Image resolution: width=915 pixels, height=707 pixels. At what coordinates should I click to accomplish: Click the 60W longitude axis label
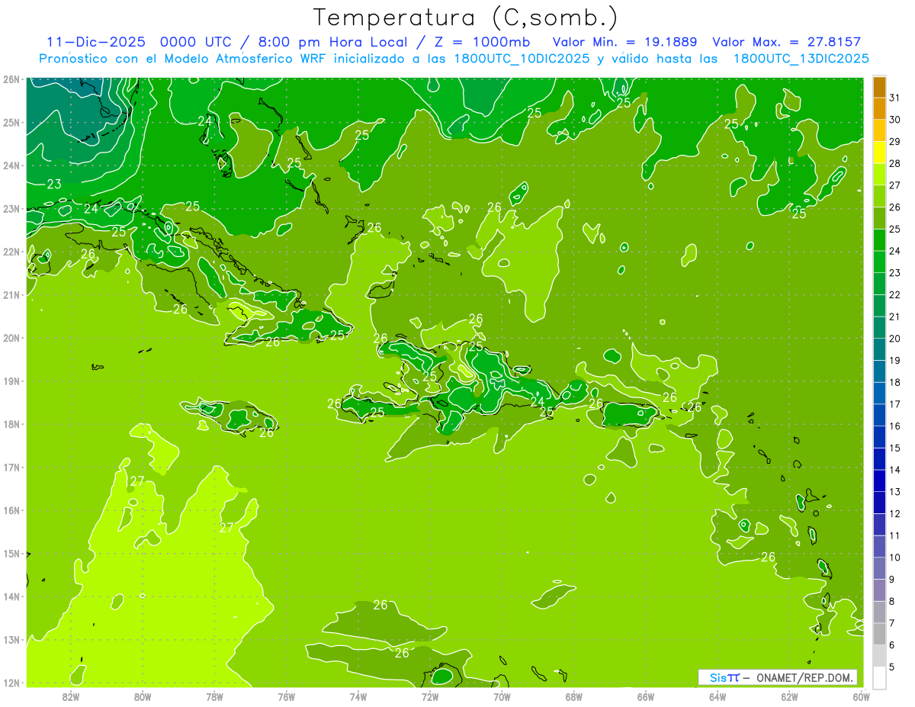[861, 696]
